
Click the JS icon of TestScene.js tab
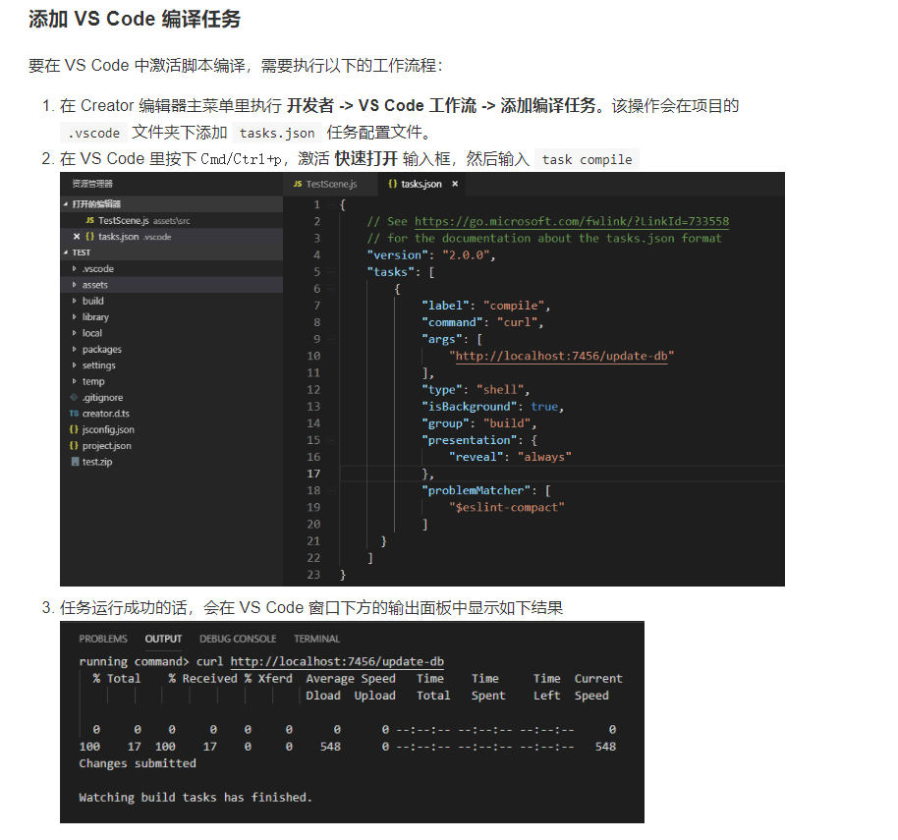click(298, 184)
